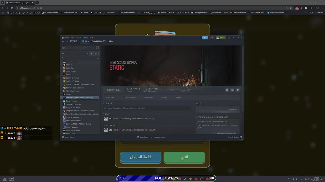Image resolution: width=325 pixels, height=182 pixels.
Task: Expand the All games filter dropdown
Action: point(75,54)
